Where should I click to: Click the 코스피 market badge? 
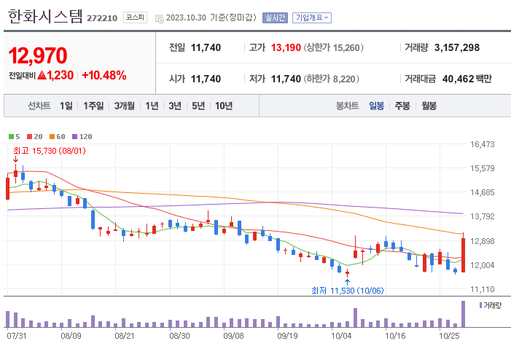point(135,17)
